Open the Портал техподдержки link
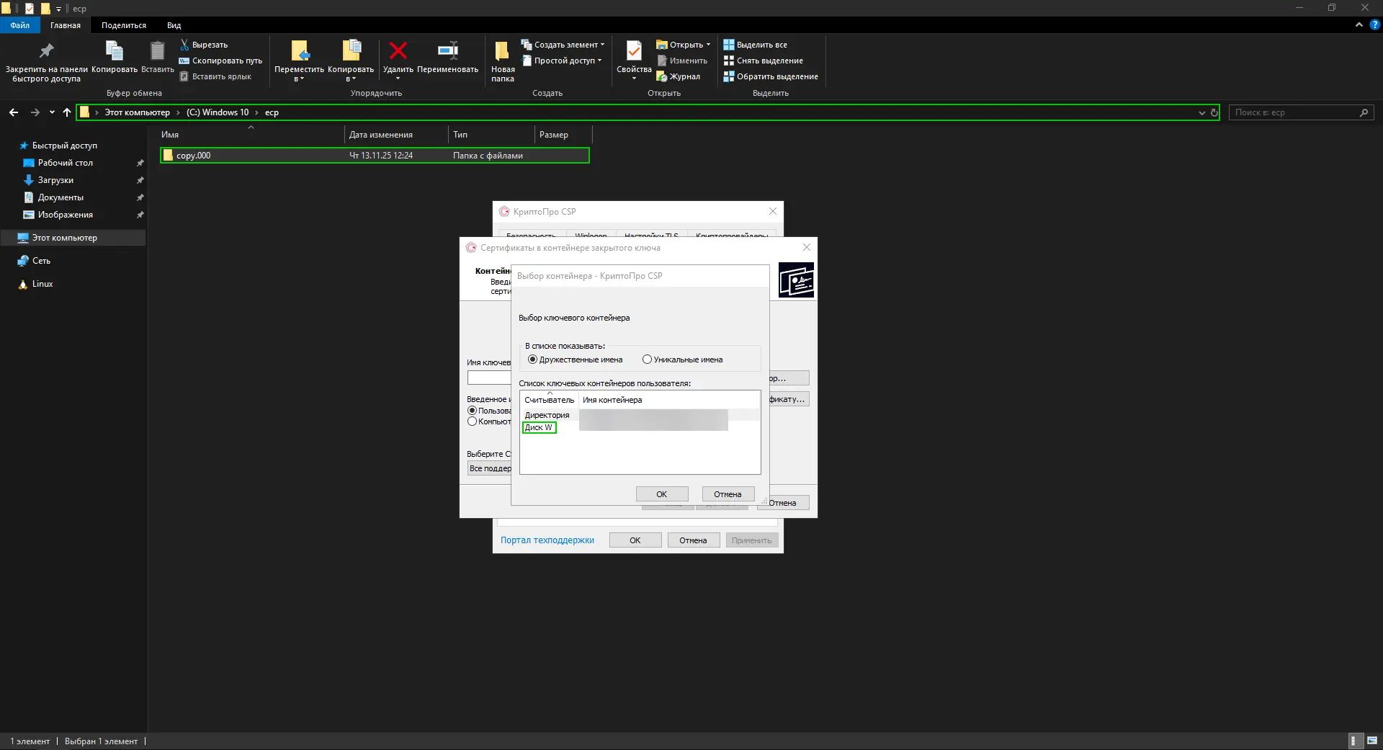Image resolution: width=1383 pixels, height=750 pixels. click(x=547, y=540)
